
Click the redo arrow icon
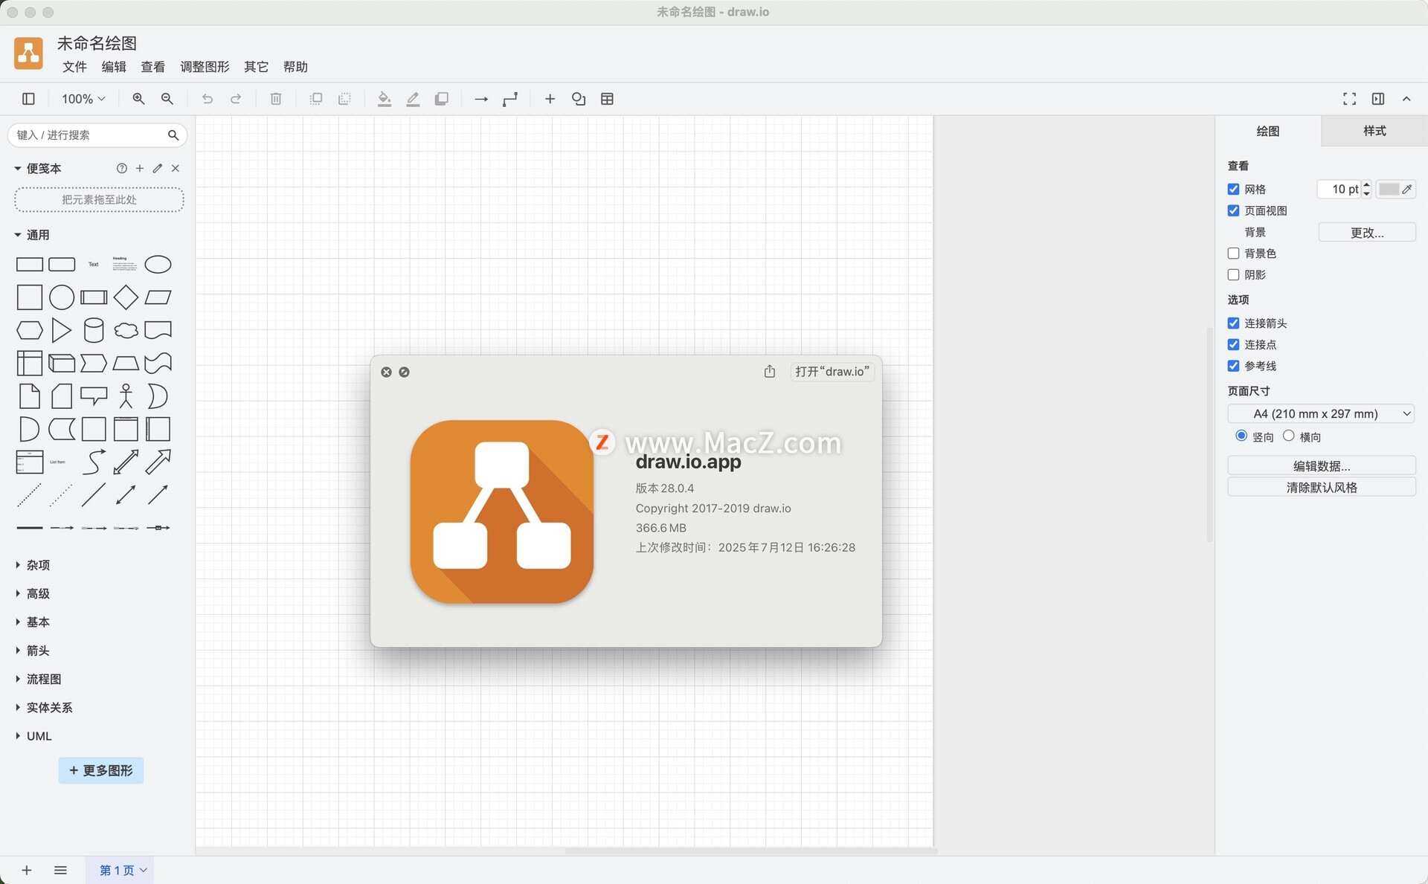pyautogui.click(x=236, y=99)
